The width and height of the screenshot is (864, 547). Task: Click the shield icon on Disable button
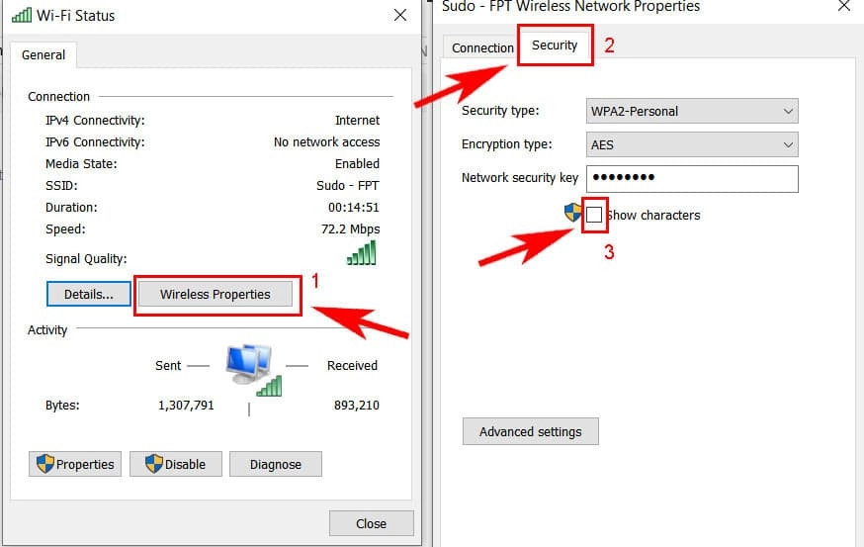[153, 464]
